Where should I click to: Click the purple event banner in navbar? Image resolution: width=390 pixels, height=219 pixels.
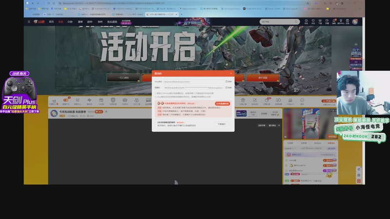[194, 22]
